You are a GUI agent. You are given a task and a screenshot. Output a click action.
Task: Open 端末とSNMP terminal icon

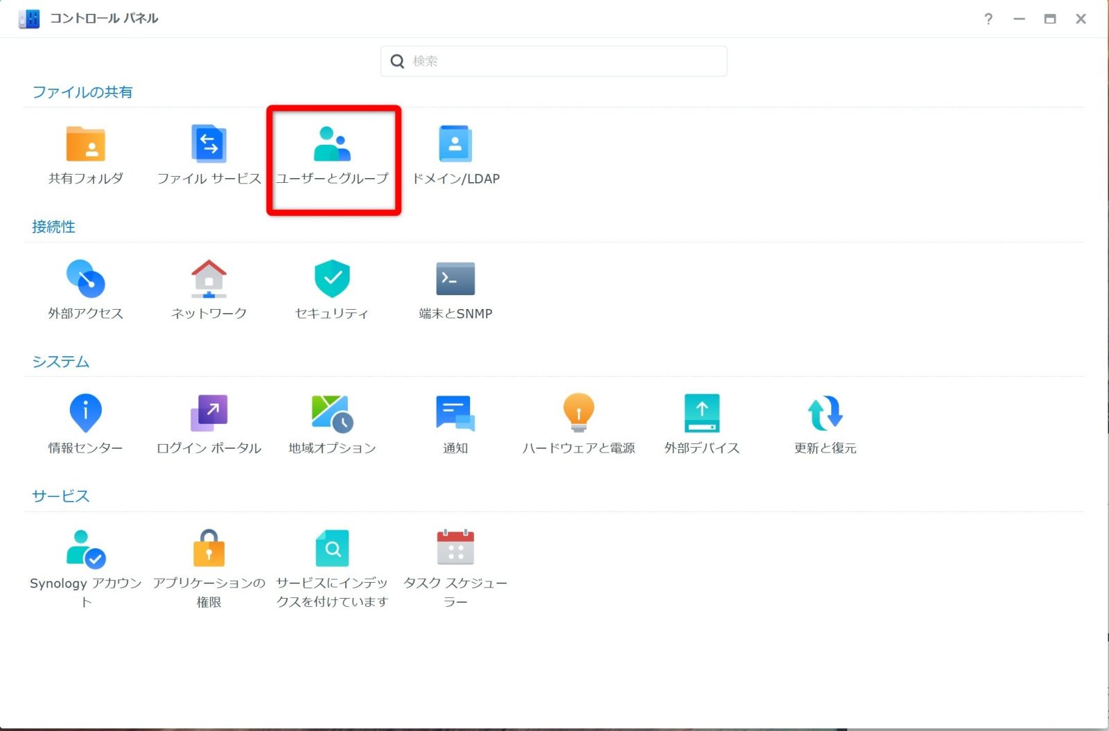(455, 279)
